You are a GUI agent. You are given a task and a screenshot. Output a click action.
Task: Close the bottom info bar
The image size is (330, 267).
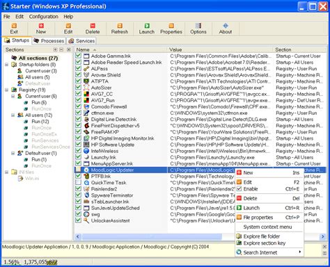point(324,247)
